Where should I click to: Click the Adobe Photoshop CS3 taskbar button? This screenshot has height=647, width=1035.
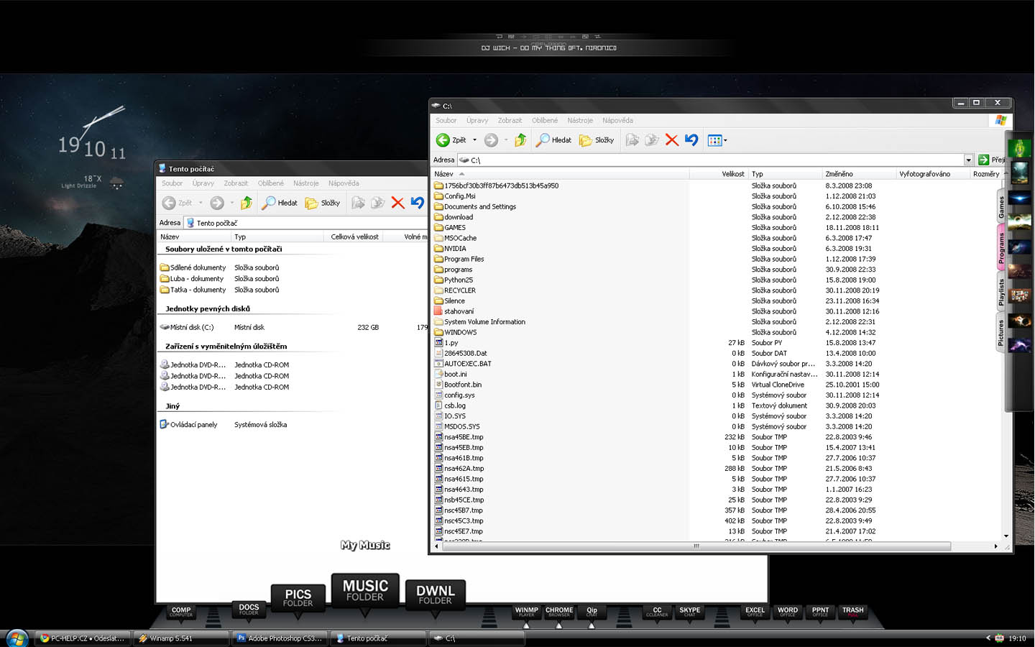(x=280, y=638)
